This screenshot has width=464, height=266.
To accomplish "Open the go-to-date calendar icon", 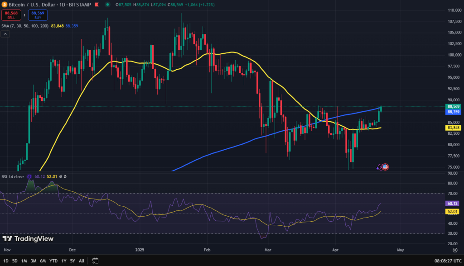I will tap(95, 261).
